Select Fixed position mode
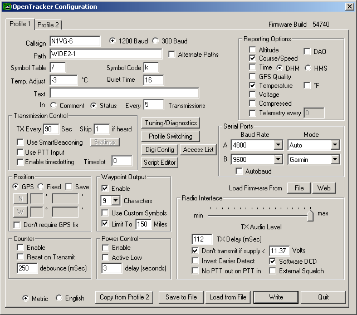 click(x=41, y=186)
